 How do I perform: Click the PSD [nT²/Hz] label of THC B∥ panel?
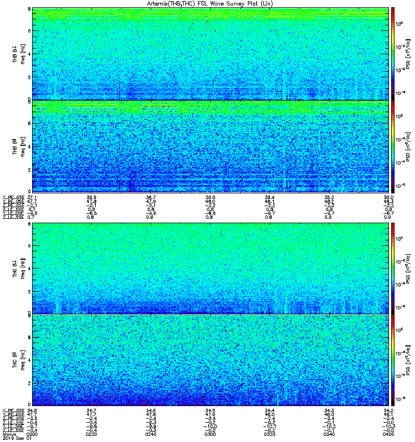408,360
